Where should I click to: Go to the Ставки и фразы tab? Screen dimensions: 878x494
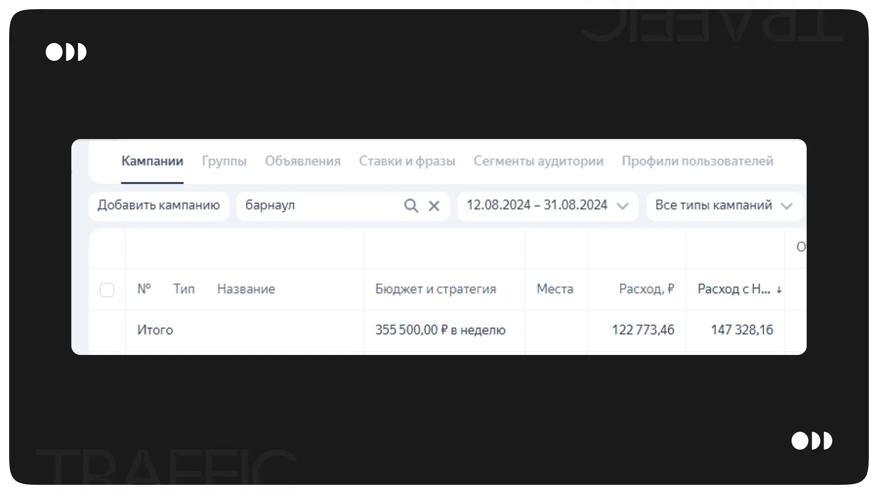pyautogui.click(x=407, y=161)
